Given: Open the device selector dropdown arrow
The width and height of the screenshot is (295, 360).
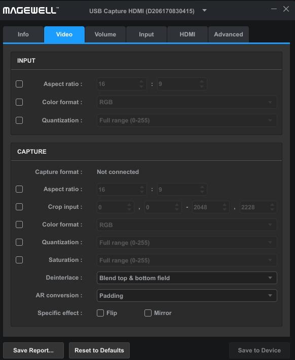Looking at the screenshot, I should click(x=204, y=11).
